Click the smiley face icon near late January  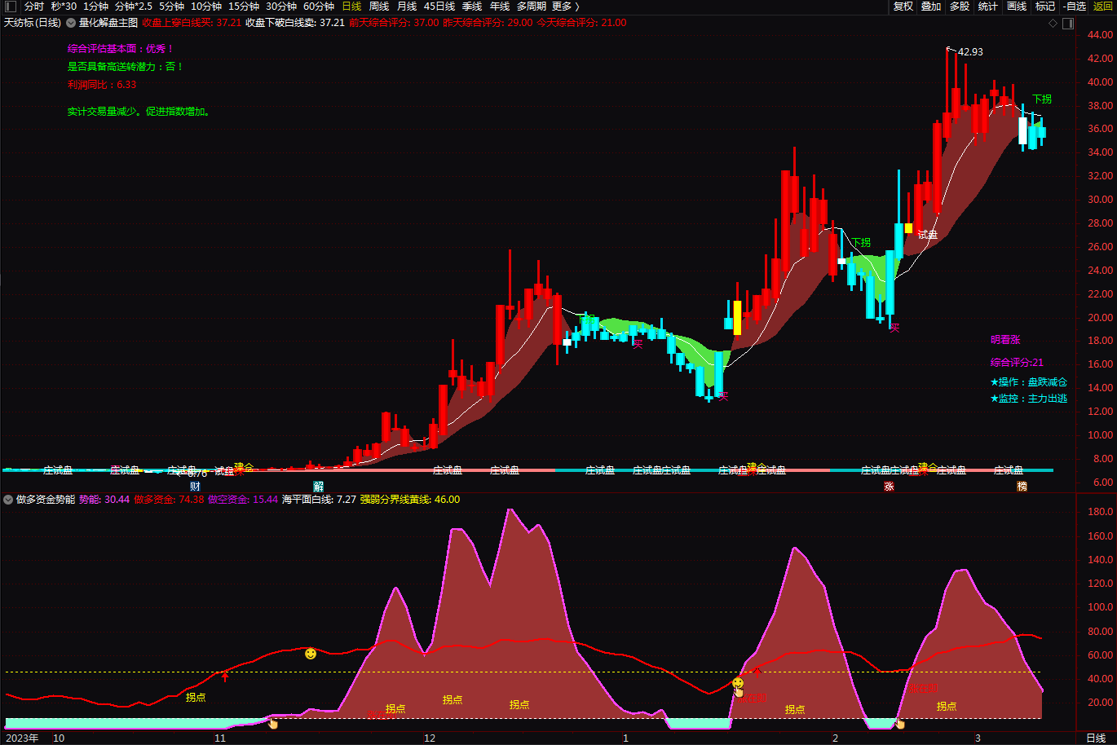738,683
